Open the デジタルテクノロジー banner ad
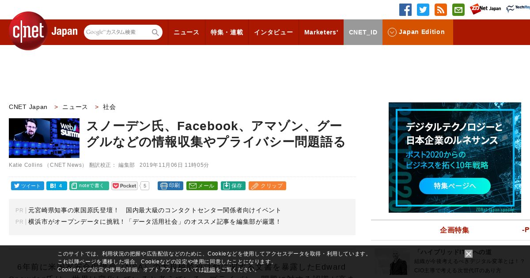Screen dimensions: 530x278 [x=455, y=158]
